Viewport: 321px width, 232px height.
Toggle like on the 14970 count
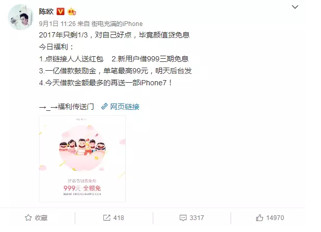pyautogui.click(x=275, y=217)
